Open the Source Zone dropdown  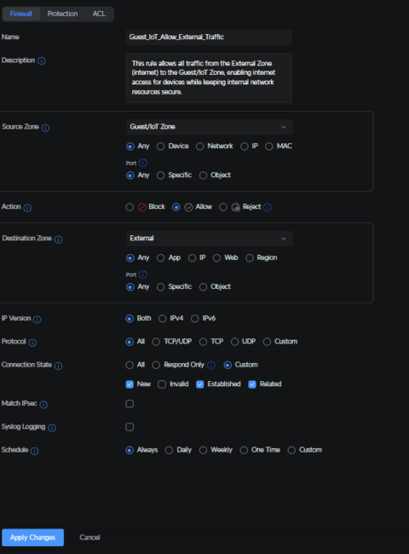[210, 127]
